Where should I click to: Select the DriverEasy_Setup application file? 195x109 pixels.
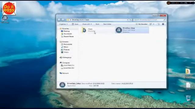[x=132, y=30]
